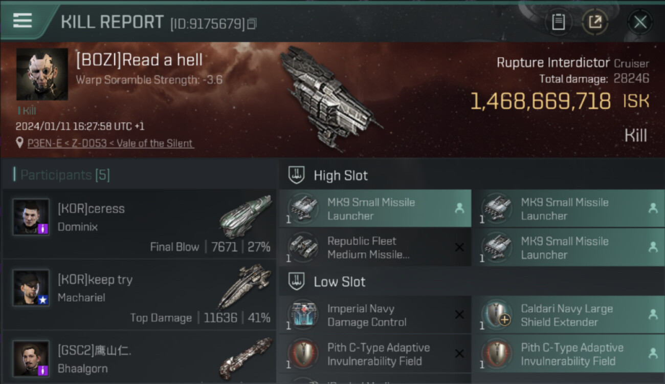Click the Caldari Navy Large Shield Extender icon
This screenshot has width=665, height=384.
point(497,315)
